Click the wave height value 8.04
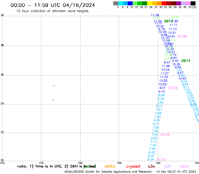Screen dimensions: 199x174 [151, 160]
